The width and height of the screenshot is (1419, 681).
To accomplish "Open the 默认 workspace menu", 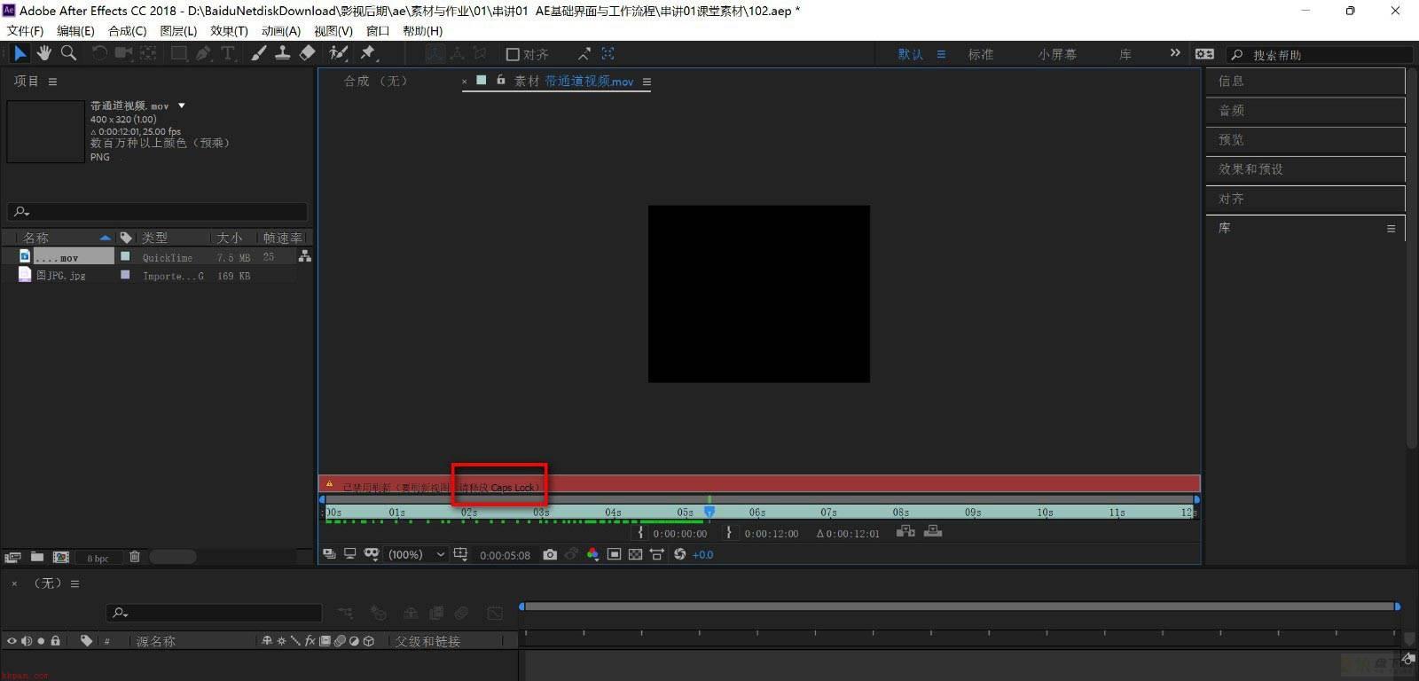I will pos(941,54).
